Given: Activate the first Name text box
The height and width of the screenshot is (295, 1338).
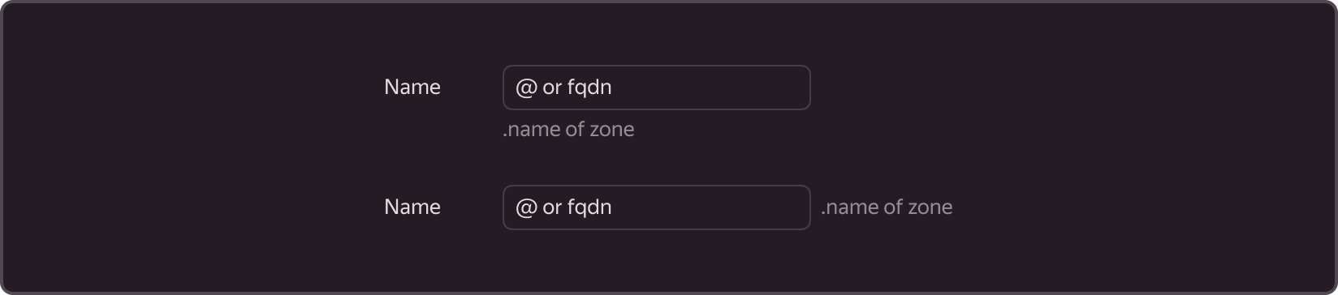Looking at the screenshot, I should point(656,88).
